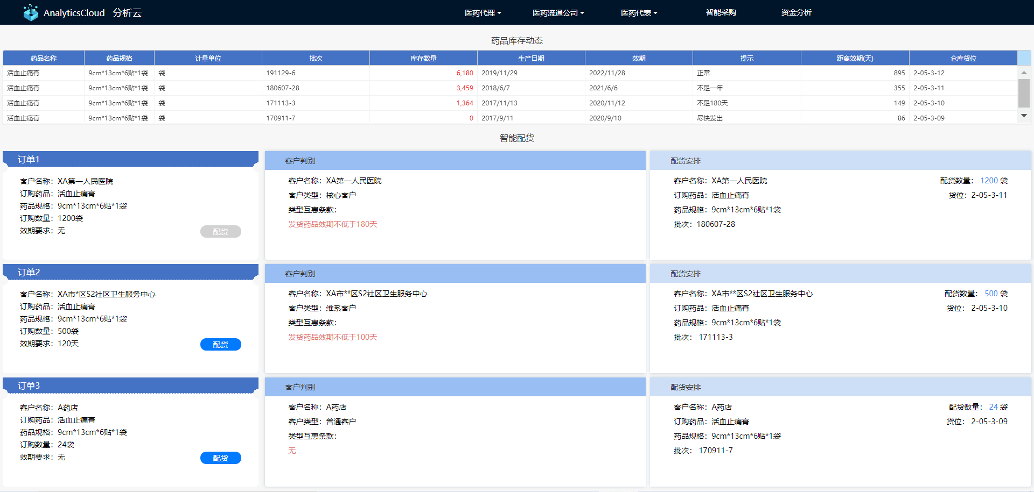Click the disabled 配货 button in 订单1
The image size is (1034, 492).
pyautogui.click(x=221, y=231)
